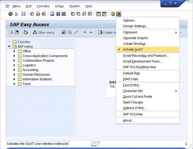Click the User menu icon in Easy Access toolbar

coord(11,32)
